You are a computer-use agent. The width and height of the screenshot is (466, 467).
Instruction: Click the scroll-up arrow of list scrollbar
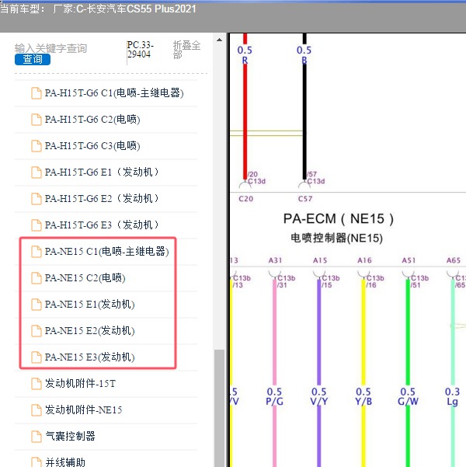pos(219,40)
